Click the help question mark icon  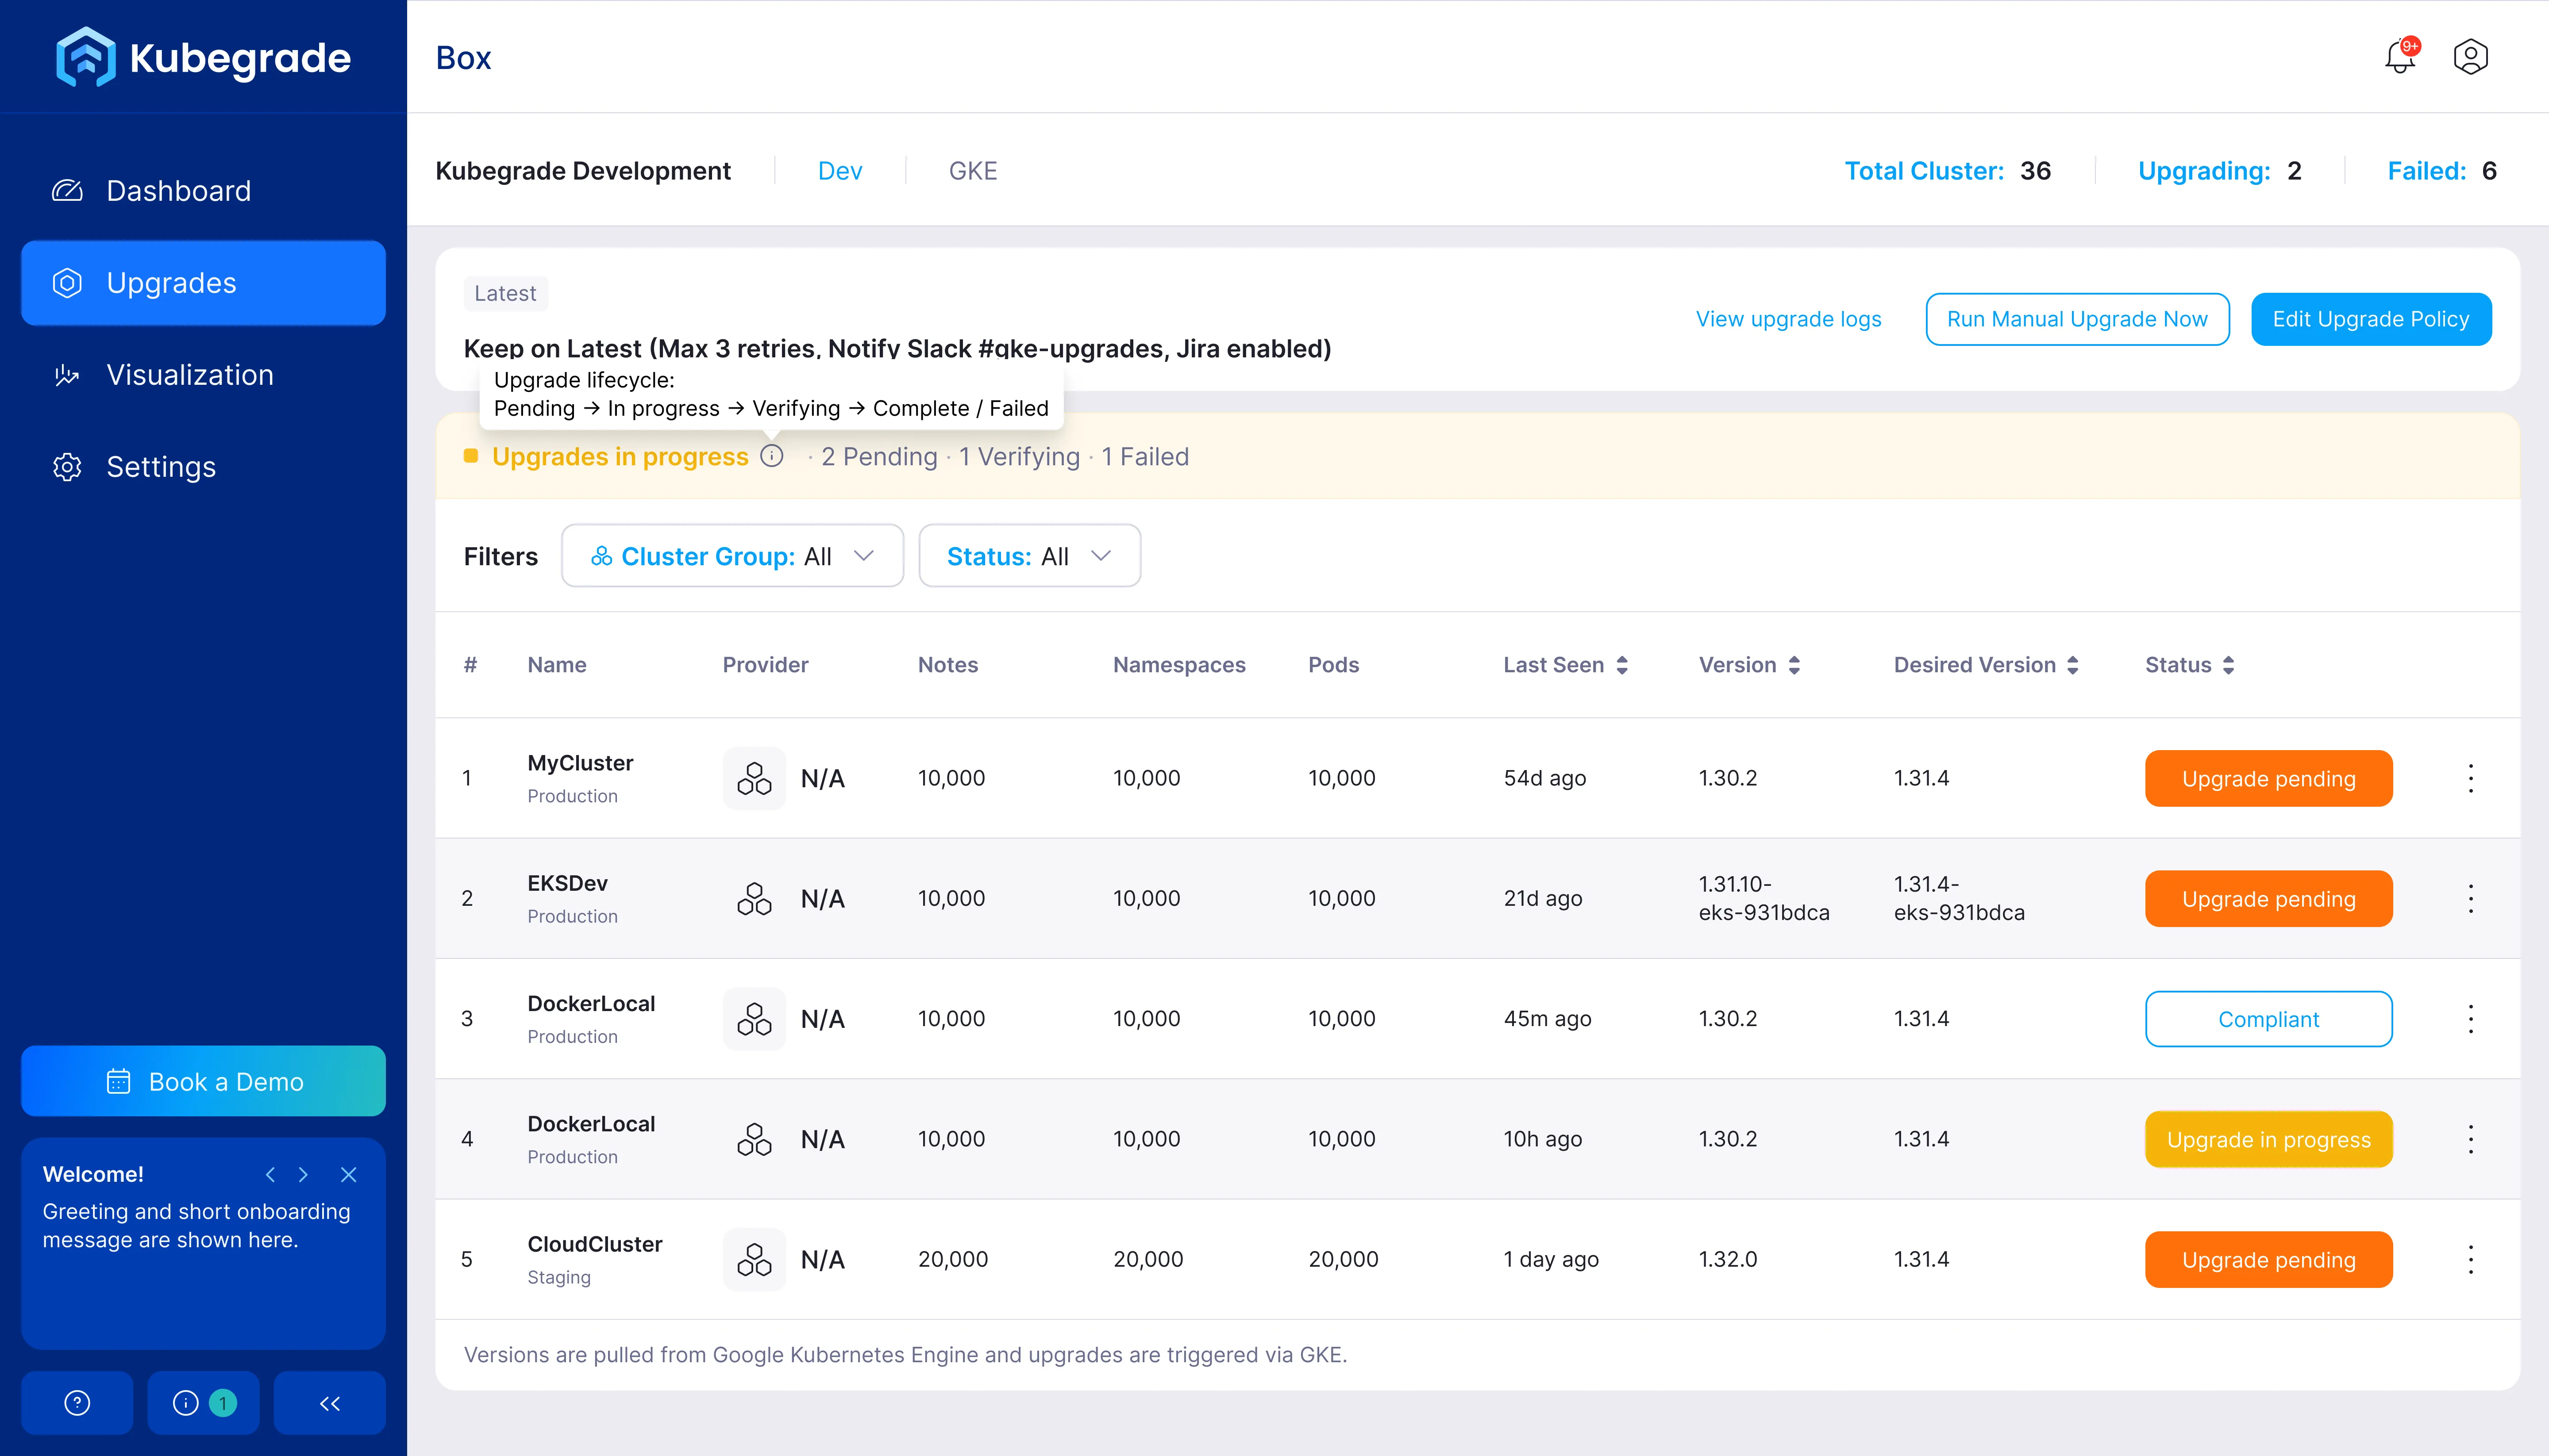click(x=77, y=1403)
